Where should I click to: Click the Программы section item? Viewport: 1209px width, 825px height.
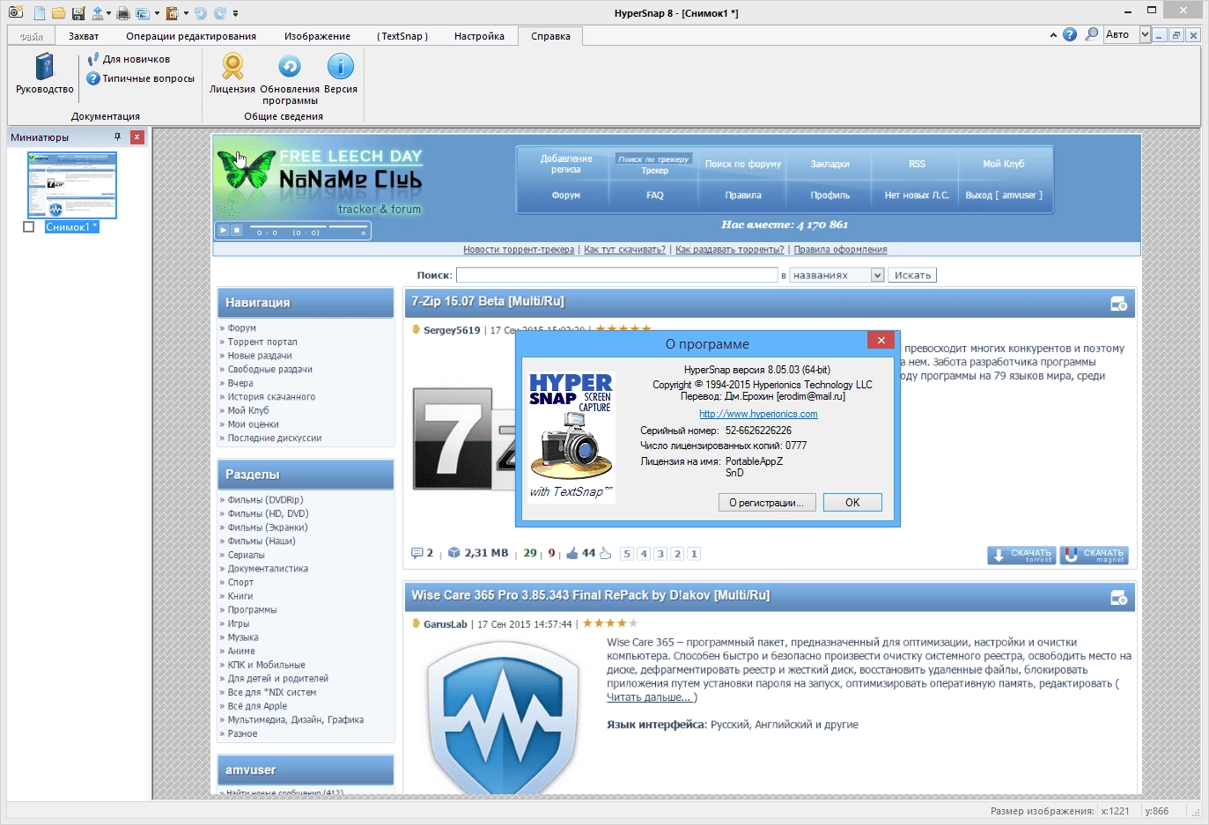252,610
